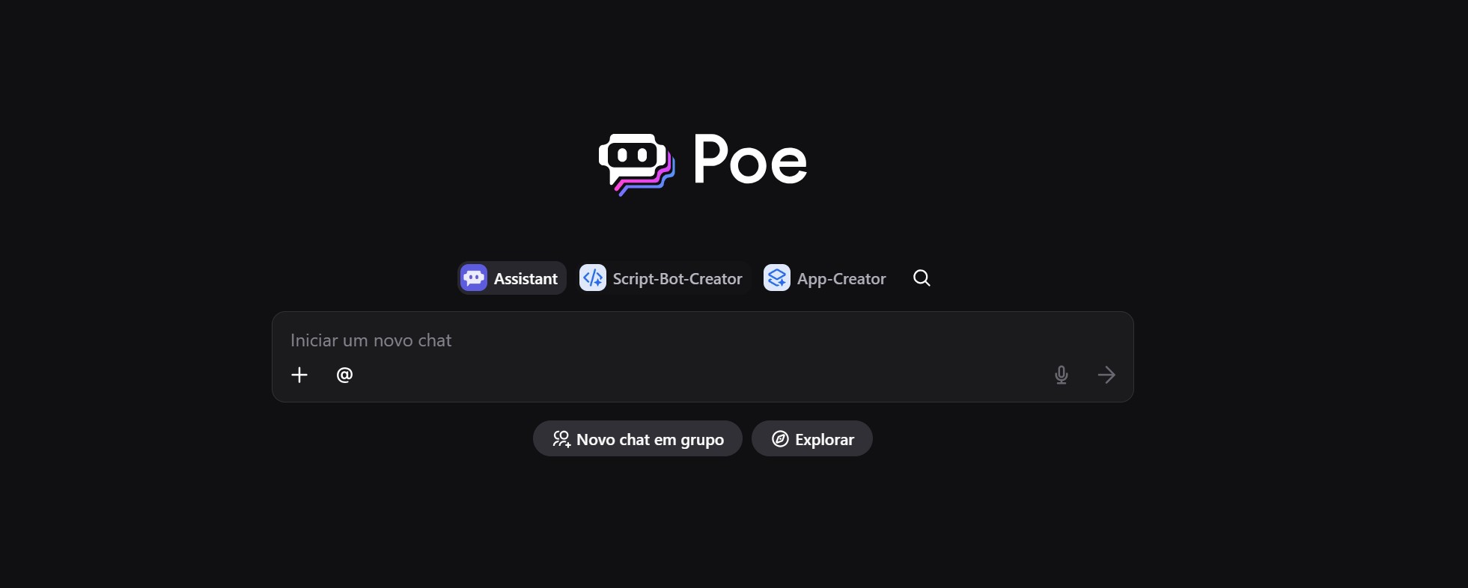This screenshot has width=1468, height=588.
Task: Click the Poe wordmark text
Action: coord(750,159)
